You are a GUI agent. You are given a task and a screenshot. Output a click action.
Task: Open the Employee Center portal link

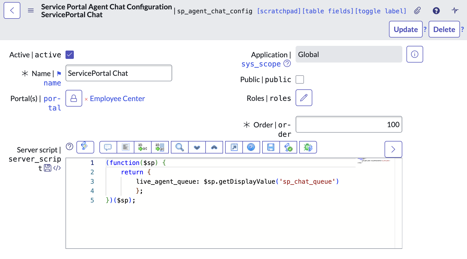click(117, 99)
